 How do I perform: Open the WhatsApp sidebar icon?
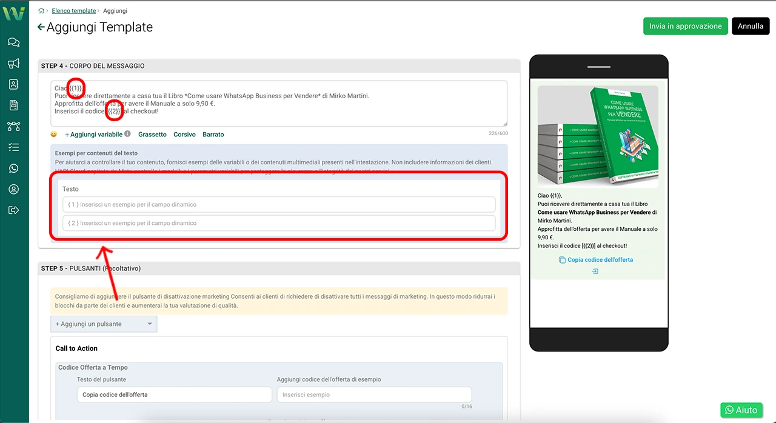13,168
